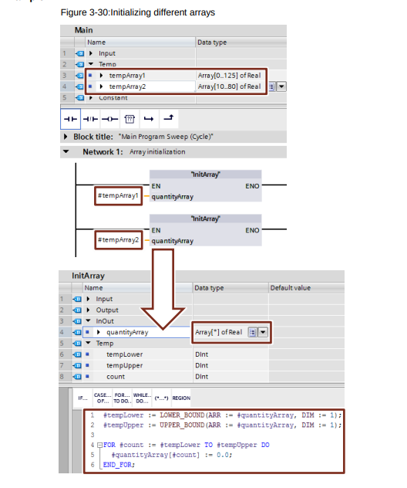Click the quantityArray name cell in InitArray
This screenshot has height=488, width=407.
[136, 332]
